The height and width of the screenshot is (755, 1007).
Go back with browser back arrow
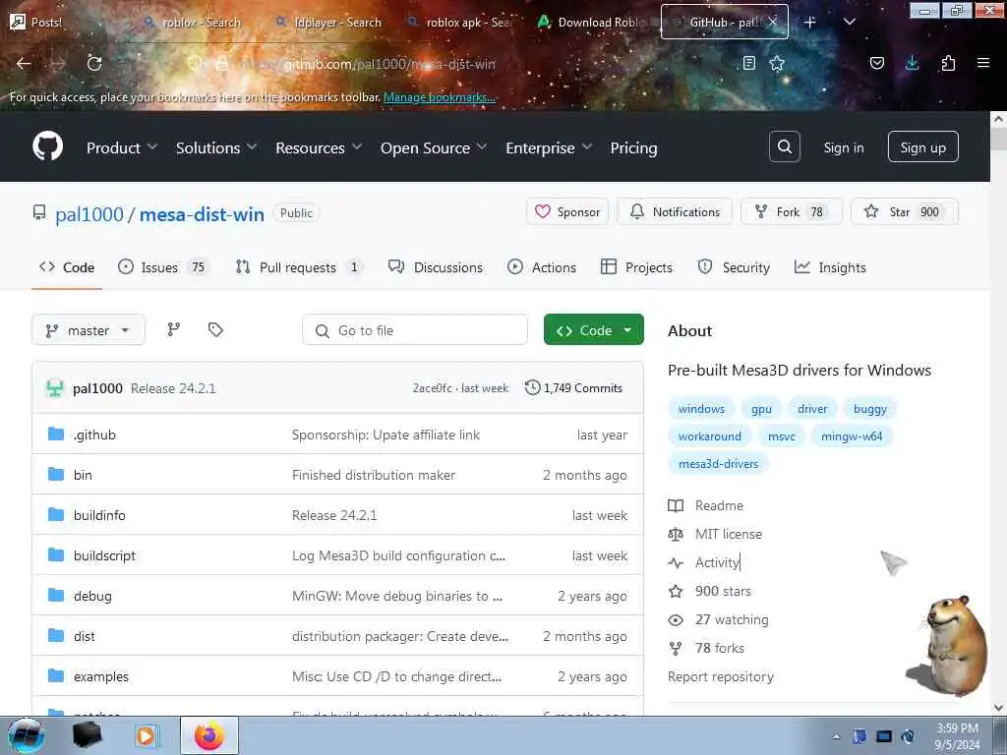(24, 64)
